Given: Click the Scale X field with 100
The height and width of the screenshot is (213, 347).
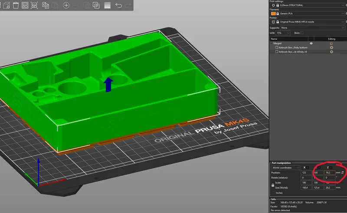Looking at the screenshot, I should [x=306, y=183].
